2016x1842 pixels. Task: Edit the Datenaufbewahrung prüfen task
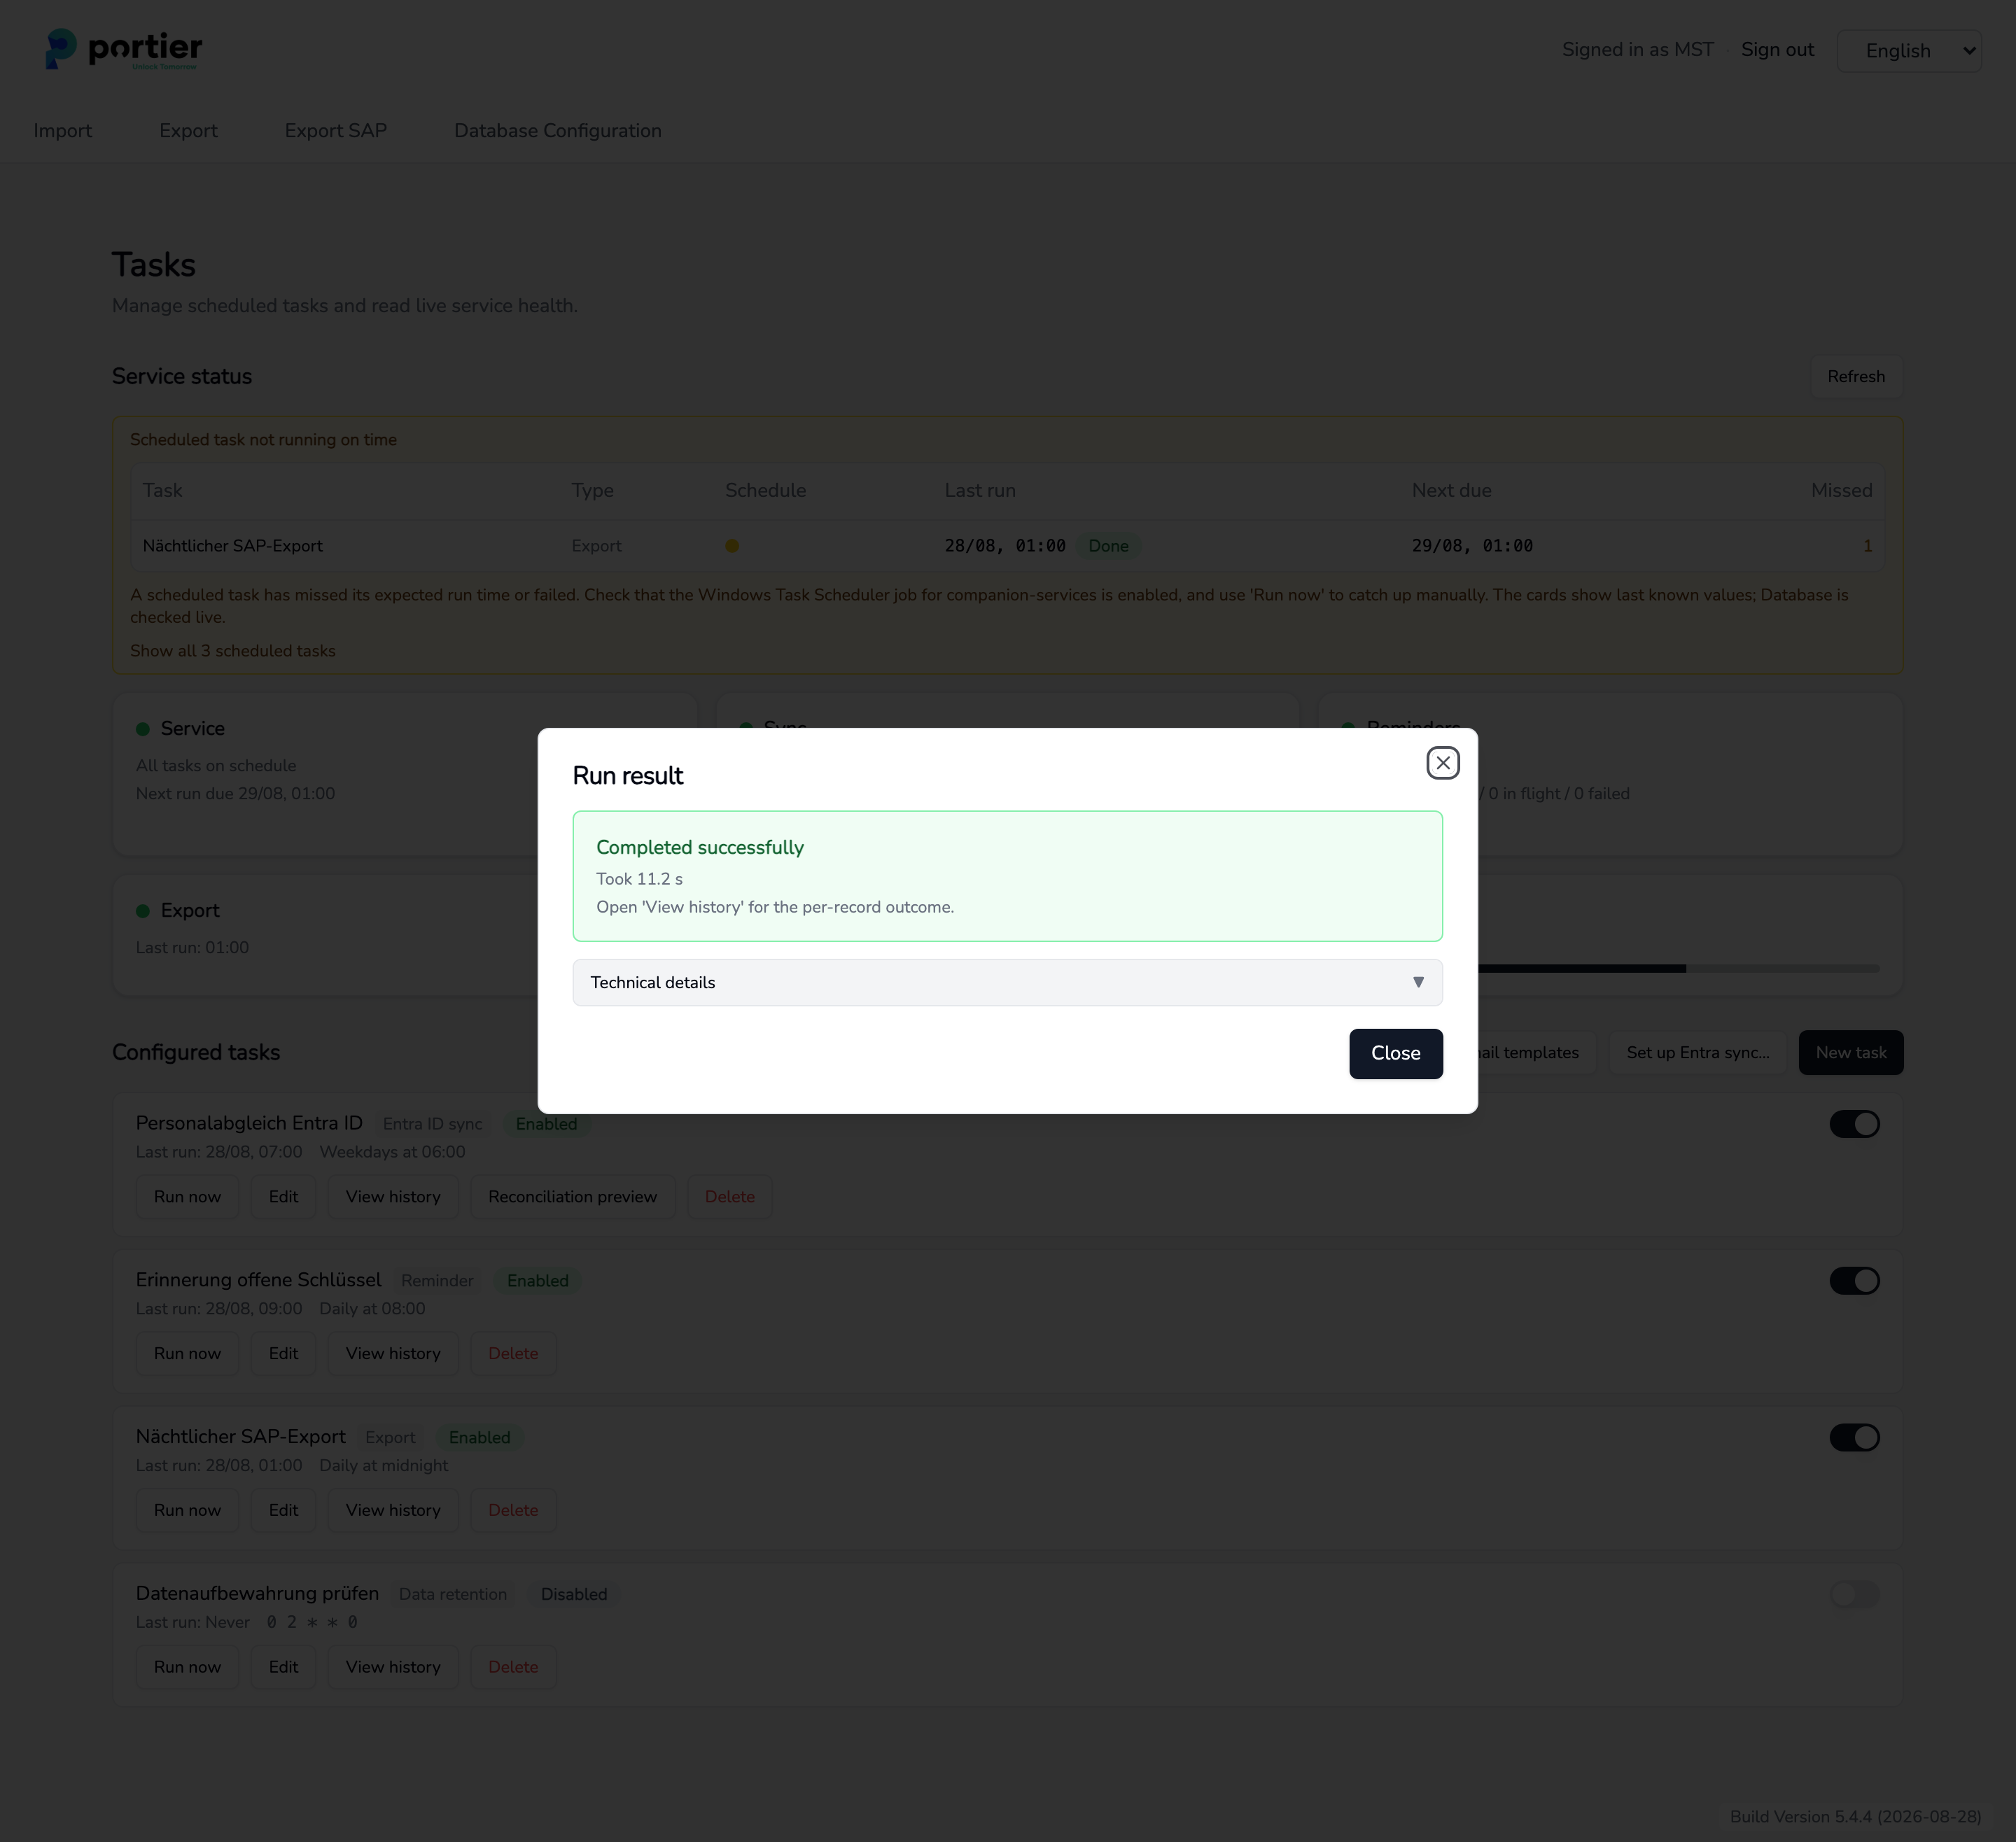(283, 1667)
